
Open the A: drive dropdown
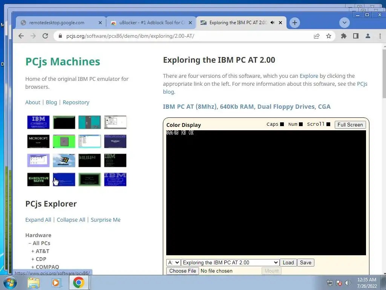tap(173, 263)
